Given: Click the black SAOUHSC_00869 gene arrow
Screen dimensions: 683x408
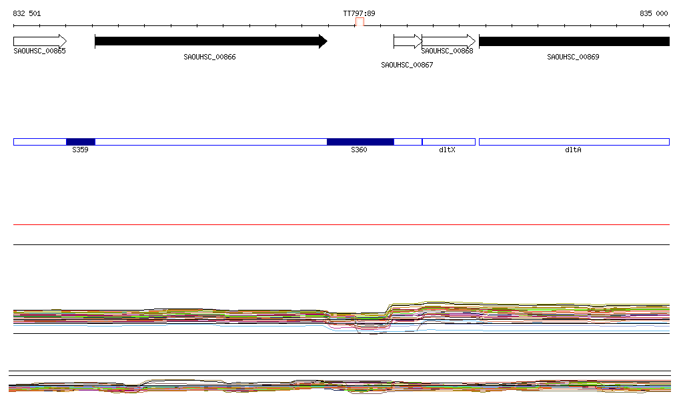Looking at the screenshot, I should click(574, 41).
